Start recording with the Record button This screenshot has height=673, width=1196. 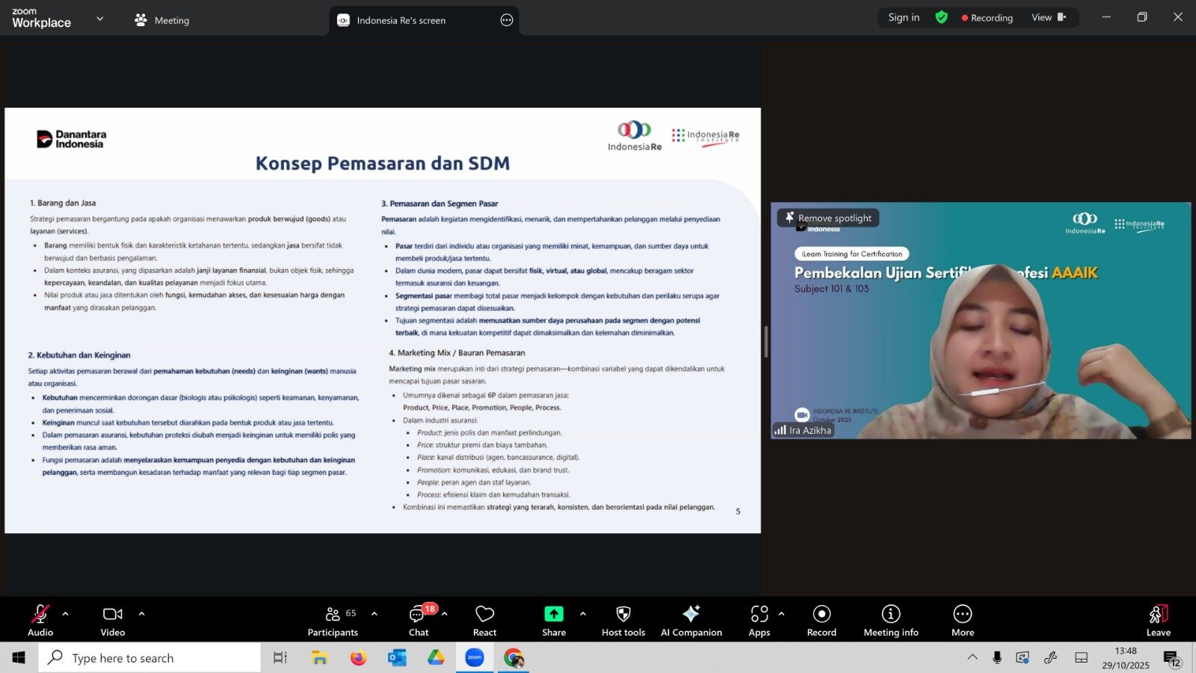tap(822, 621)
